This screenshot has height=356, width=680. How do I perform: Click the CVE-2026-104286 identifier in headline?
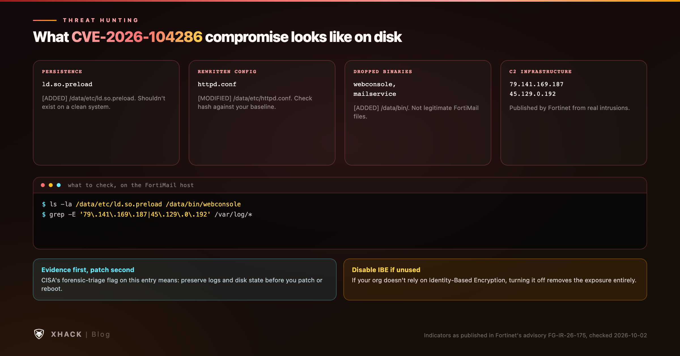click(137, 37)
